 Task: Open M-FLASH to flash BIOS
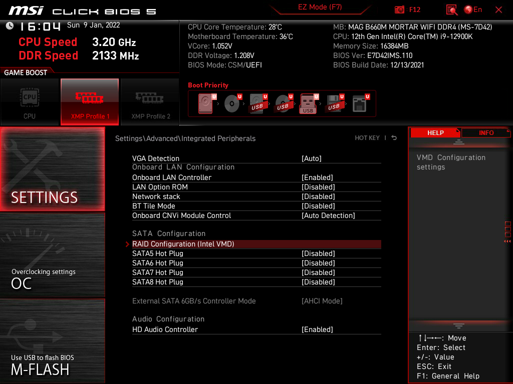pyautogui.click(x=52, y=341)
